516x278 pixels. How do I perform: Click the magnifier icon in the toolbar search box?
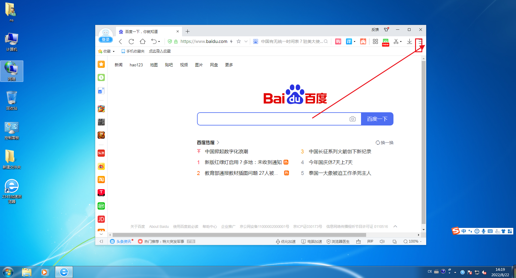(x=326, y=41)
